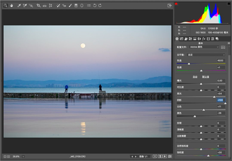
Task: Open the 配置文件 Adobe 颜色 profile dropdown
Action: pyautogui.click(x=204, y=47)
